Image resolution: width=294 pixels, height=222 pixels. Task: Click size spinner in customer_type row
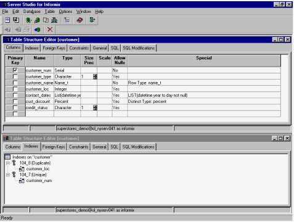(95, 76)
